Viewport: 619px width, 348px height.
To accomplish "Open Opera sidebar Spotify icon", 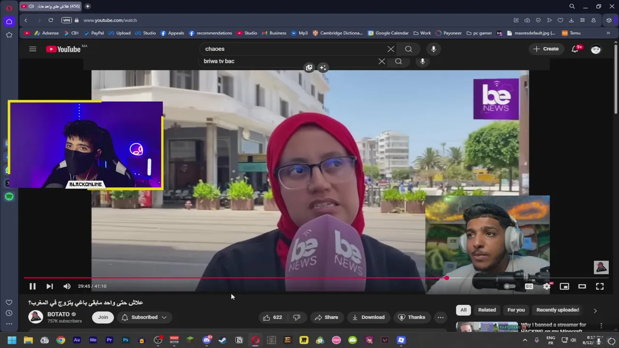I will click(9, 197).
